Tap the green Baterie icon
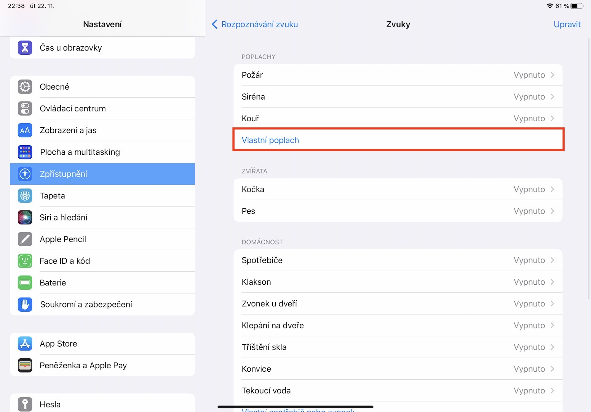The width and height of the screenshot is (591, 412). pyautogui.click(x=25, y=282)
